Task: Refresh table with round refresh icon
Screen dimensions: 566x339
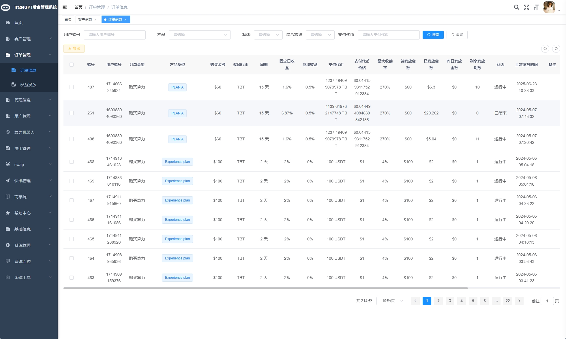Action: click(556, 49)
